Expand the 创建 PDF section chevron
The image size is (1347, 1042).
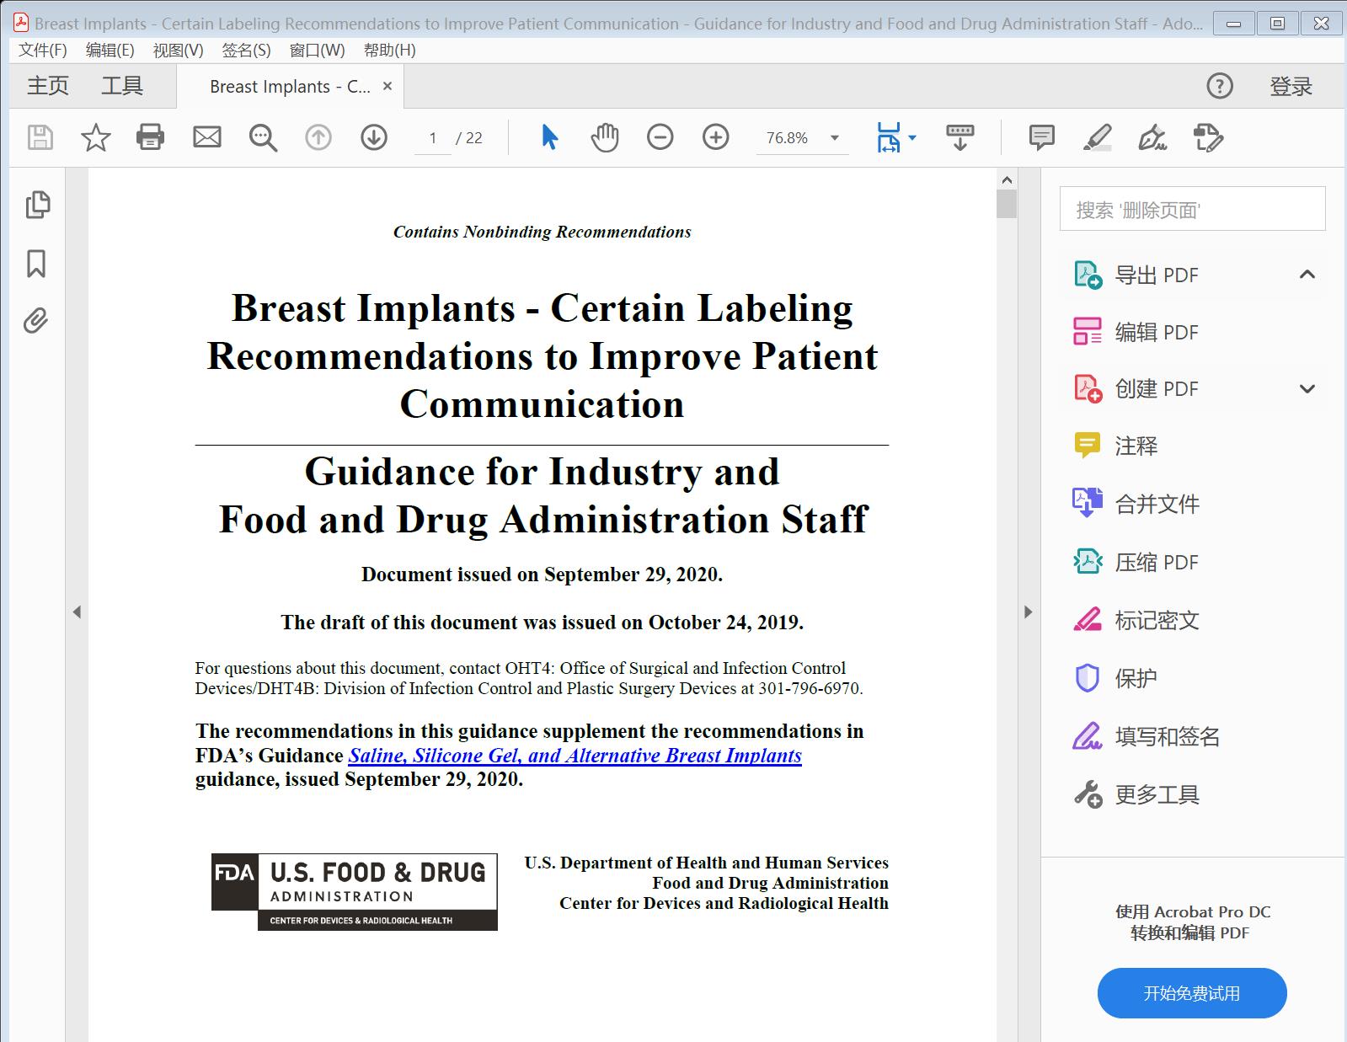[1307, 389]
